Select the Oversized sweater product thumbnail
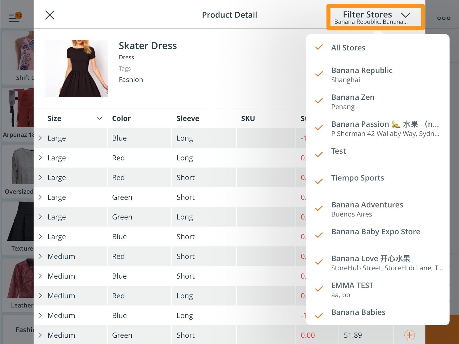Image resolution: width=459 pixels, height=344 pixels. pos(18,171)
